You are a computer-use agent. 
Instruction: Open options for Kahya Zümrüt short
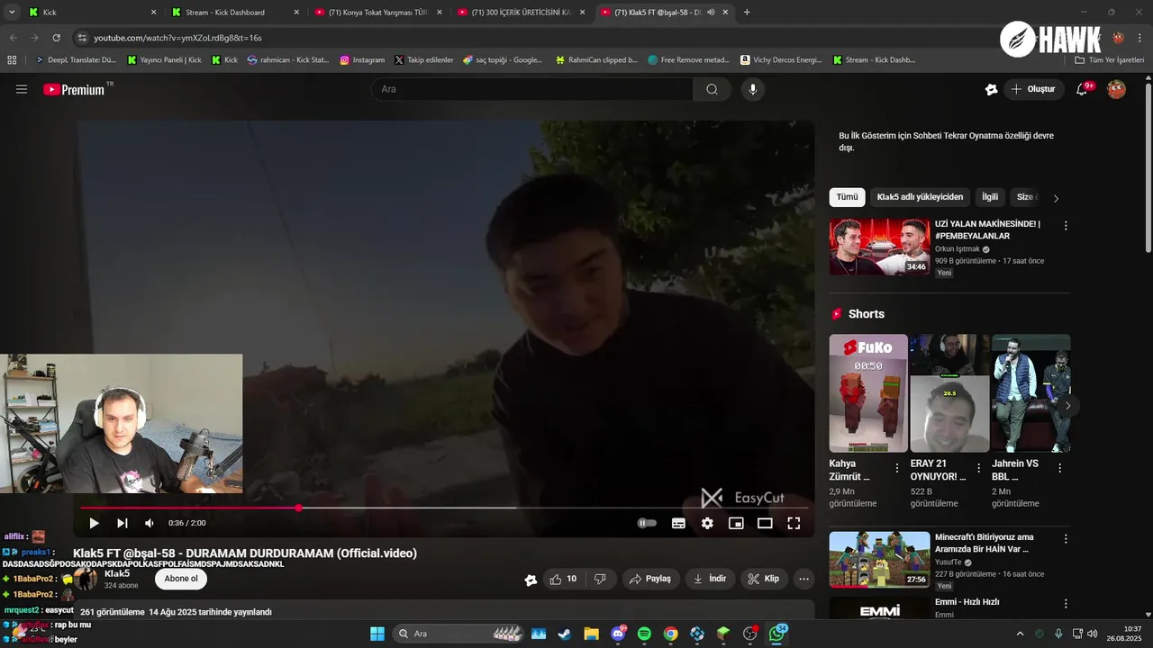pos(896,468)
